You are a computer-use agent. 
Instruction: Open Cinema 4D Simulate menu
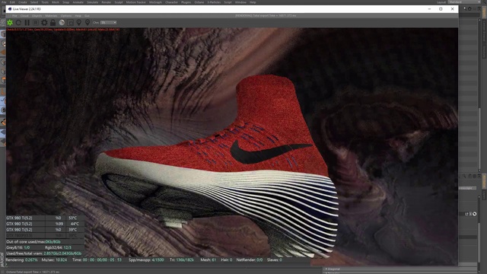click(x=92, y=2)
